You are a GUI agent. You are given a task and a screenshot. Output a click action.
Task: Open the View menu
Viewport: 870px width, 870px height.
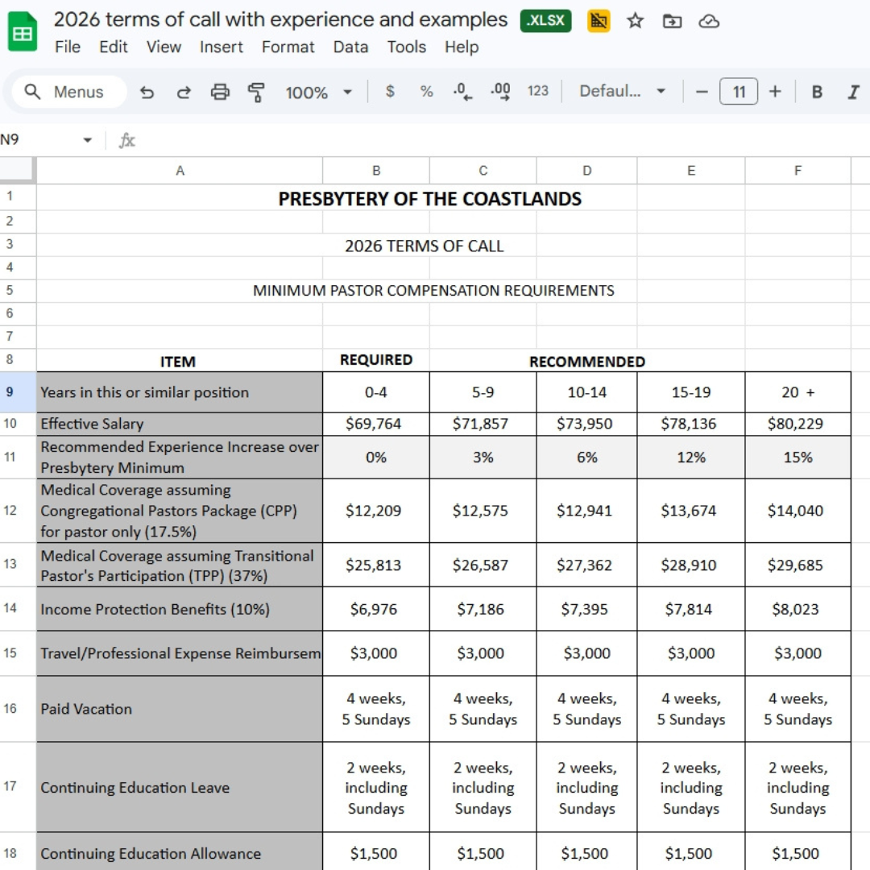click(x=164, y=48)
